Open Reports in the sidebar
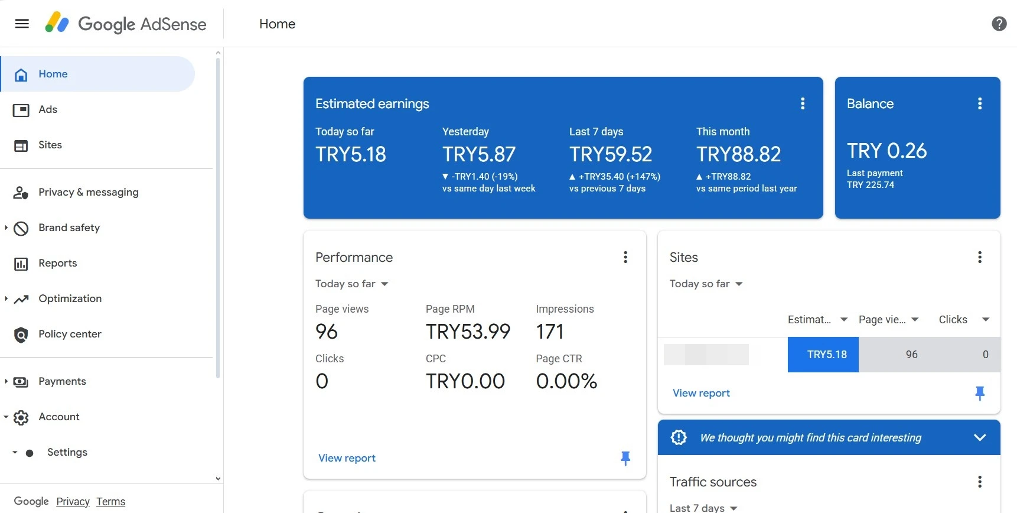This screenshot has height=513, width=1017. (x=58, y=263)
